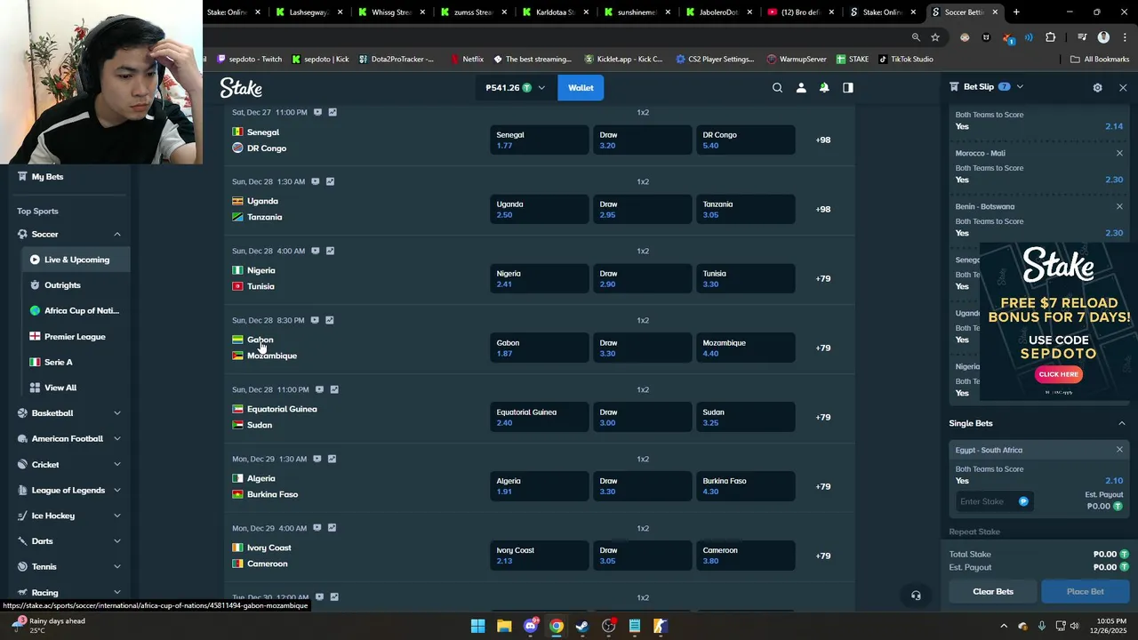The width and height of the screenshot is (1138, 640).
Task: Open stats chart icon for Nigeria match
Action: point(330,251)
